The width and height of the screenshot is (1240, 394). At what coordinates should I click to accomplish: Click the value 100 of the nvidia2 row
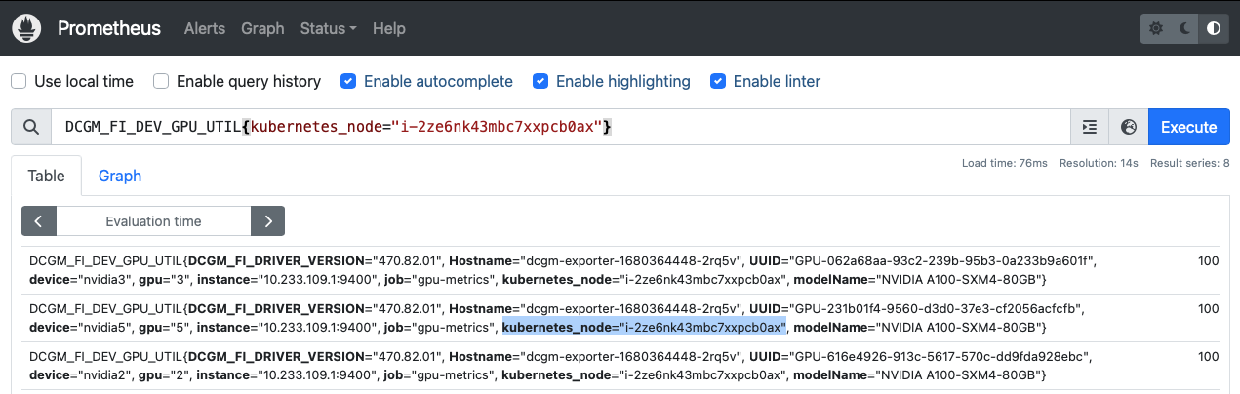coord(1208,356)
